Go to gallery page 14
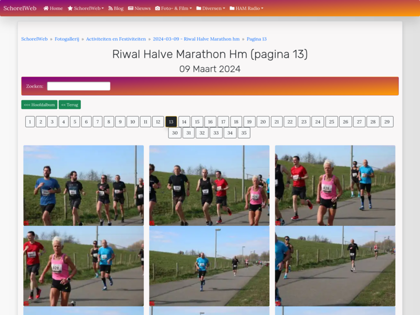The height and width of the screenshot is (315, 420). point(184,122)
